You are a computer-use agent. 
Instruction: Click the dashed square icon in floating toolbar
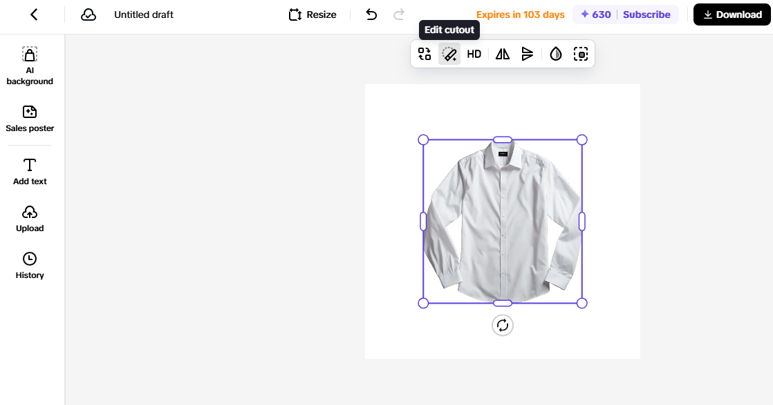[x=581, y=54]
